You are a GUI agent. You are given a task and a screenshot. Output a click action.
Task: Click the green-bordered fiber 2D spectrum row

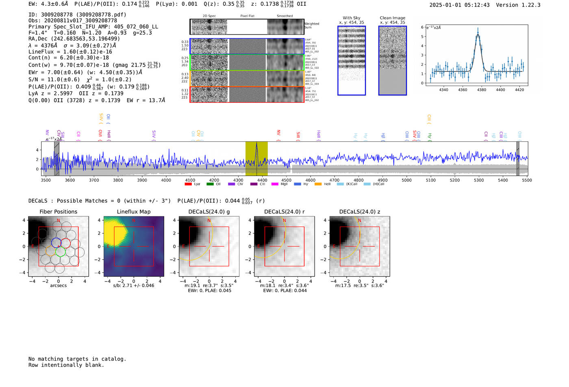(247, 63)
